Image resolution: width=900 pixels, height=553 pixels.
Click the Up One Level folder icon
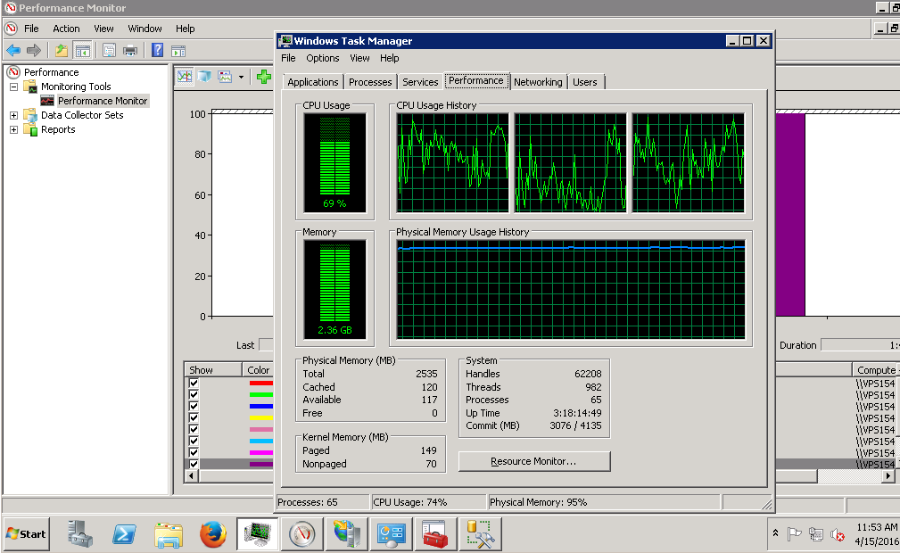tap(61, 51)
